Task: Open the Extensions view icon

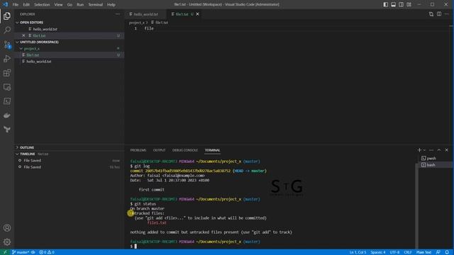Action: point(7,73)
